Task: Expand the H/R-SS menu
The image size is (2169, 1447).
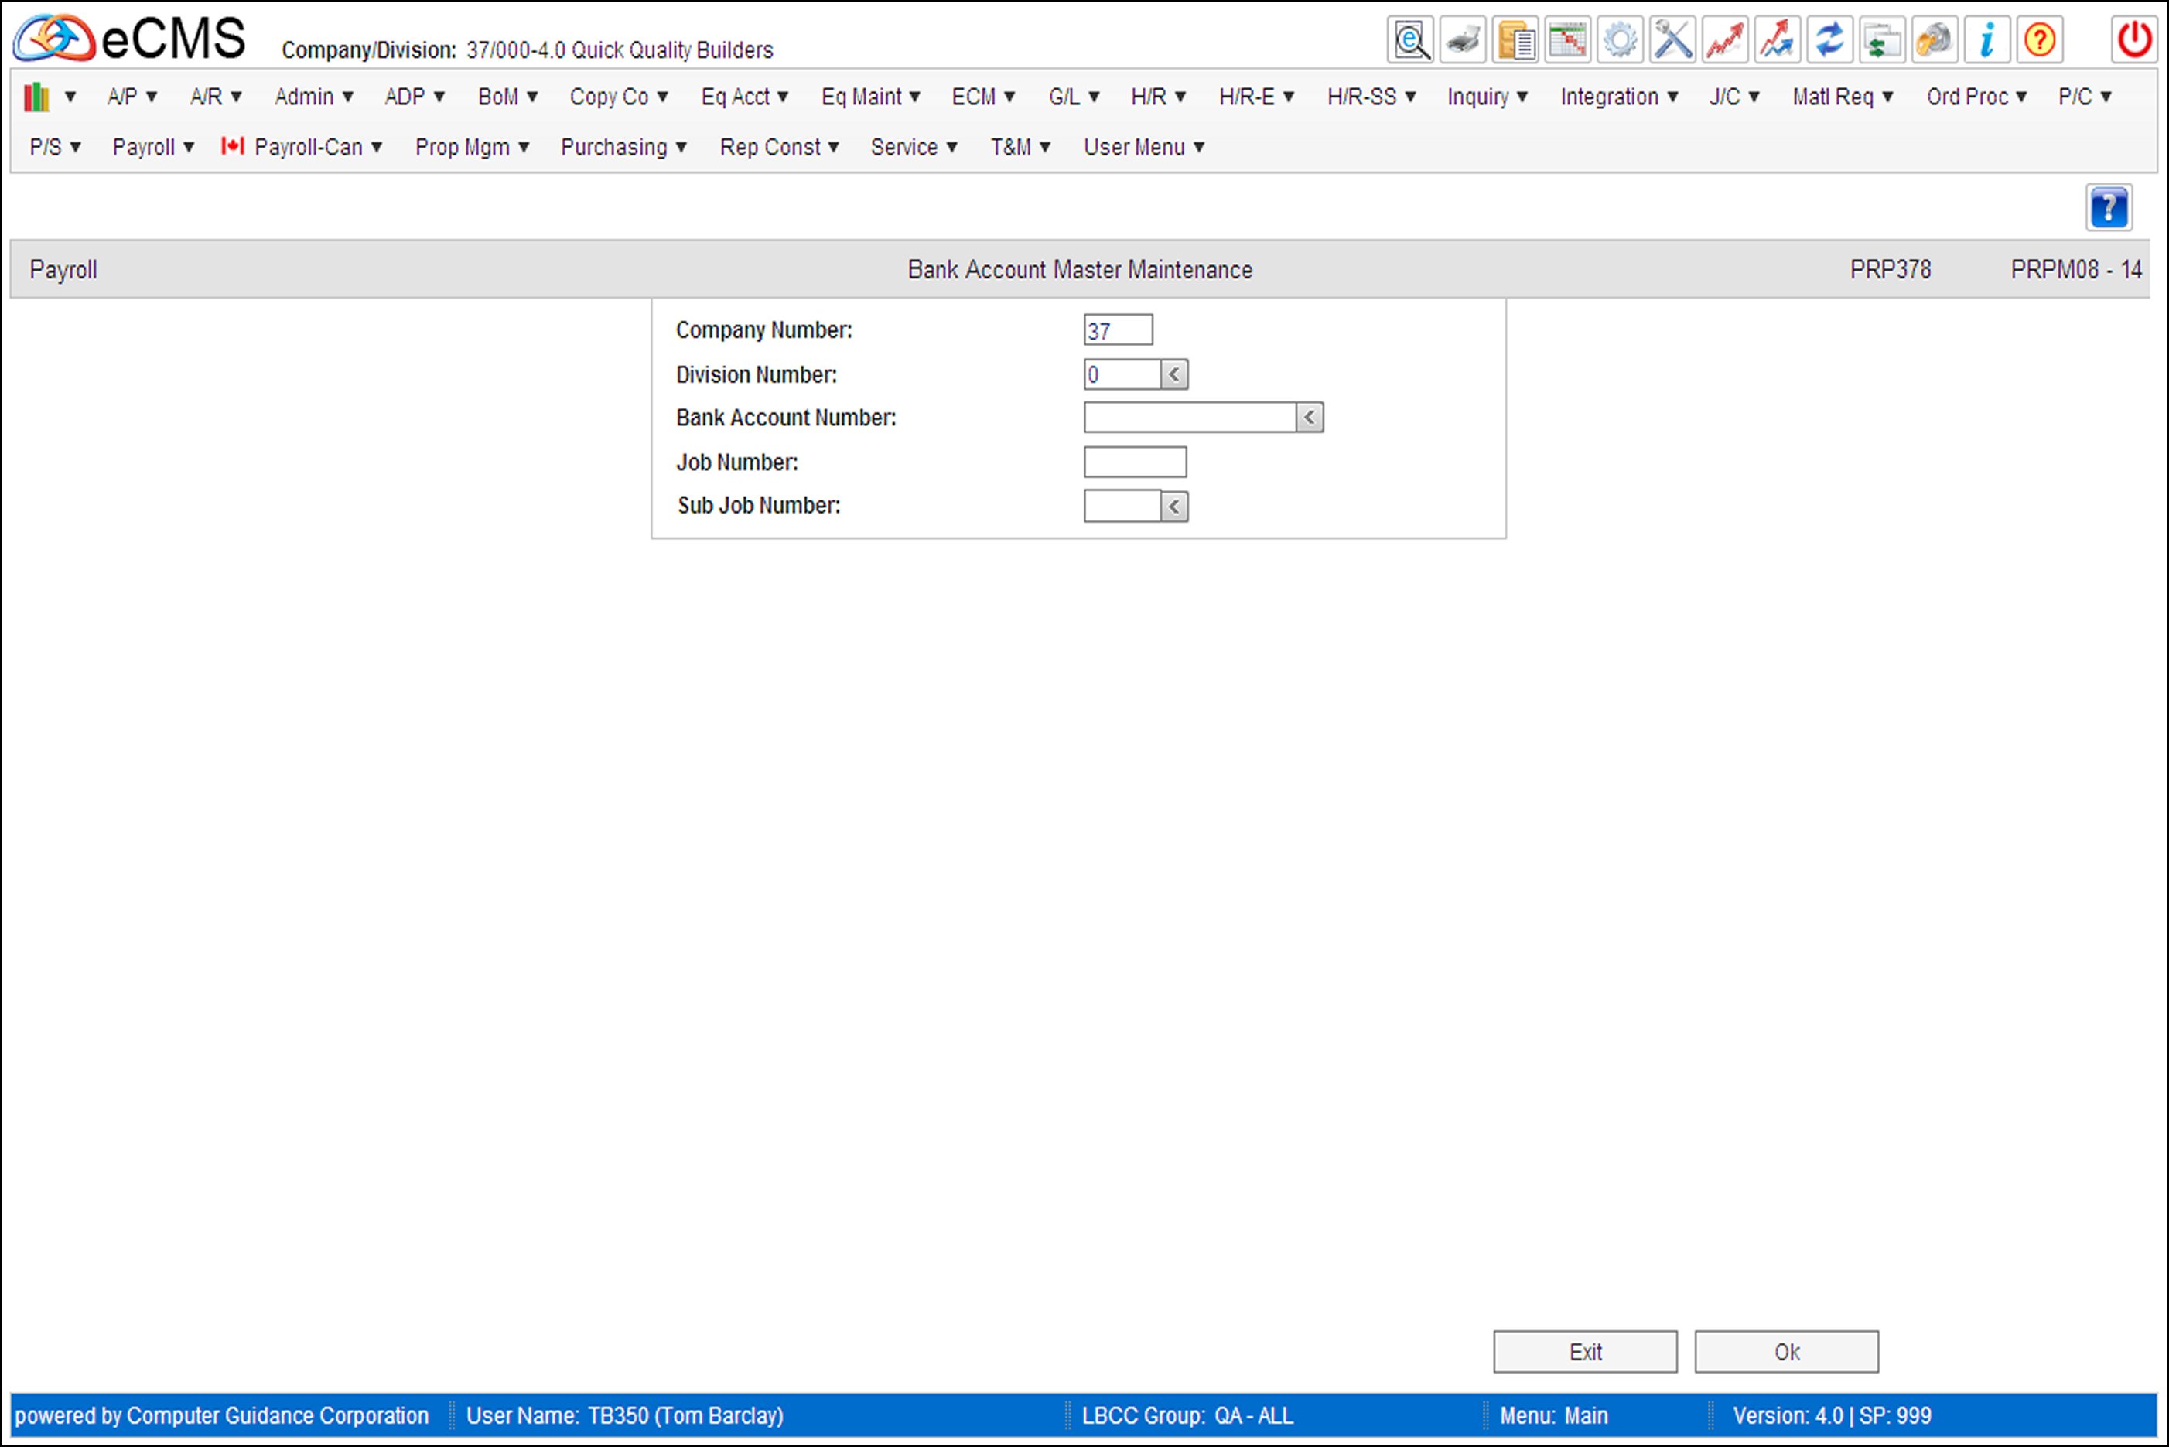Action: tap(1371, 96)
